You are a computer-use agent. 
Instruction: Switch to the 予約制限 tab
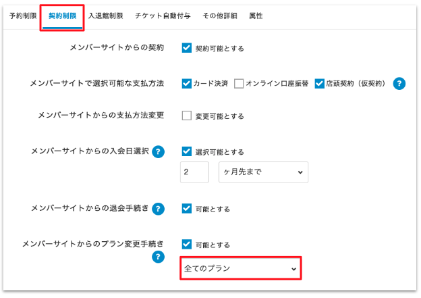coord(23,16)
